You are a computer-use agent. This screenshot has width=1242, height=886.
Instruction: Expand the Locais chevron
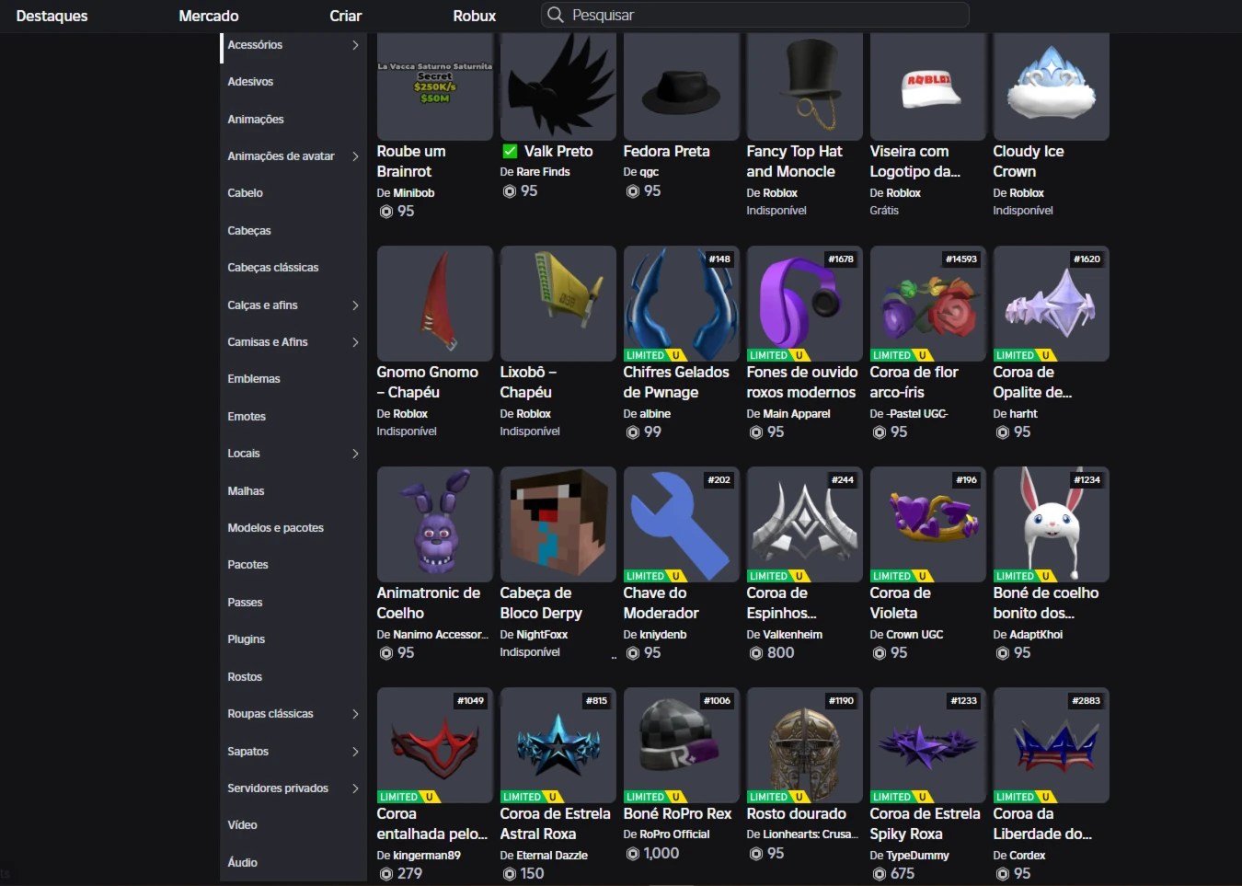(x=355, y=454)
